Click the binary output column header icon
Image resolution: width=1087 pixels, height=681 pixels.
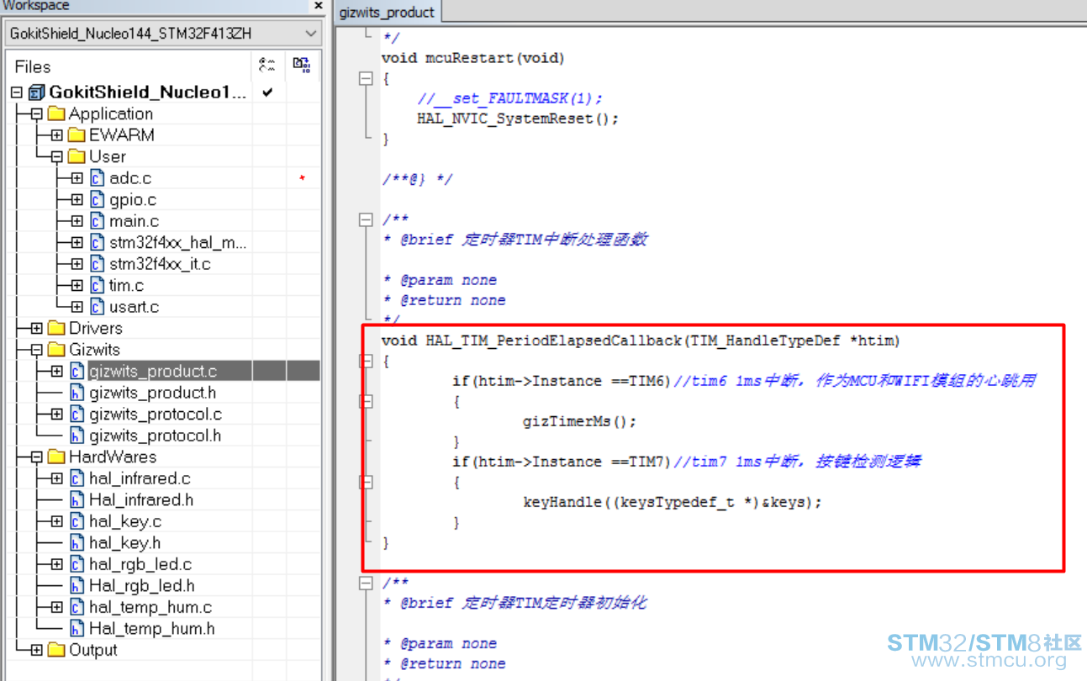pyautogui.click(x=302, y=66)
